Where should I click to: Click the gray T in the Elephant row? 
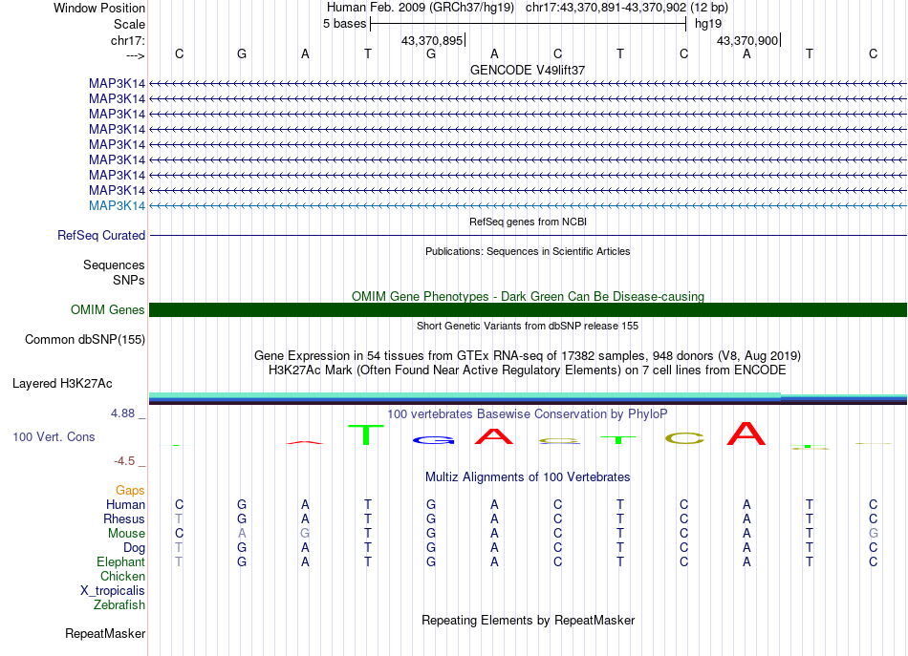[x=179, y=561]
